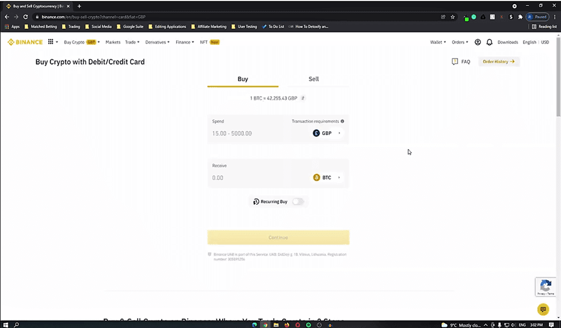561x328 pixels.
Task: Switch to the Sell tab
Action: 314,79
